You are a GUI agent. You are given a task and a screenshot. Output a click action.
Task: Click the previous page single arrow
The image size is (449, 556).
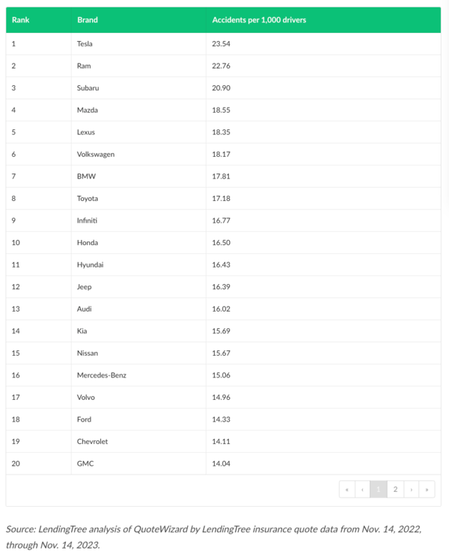pos(362,489)
